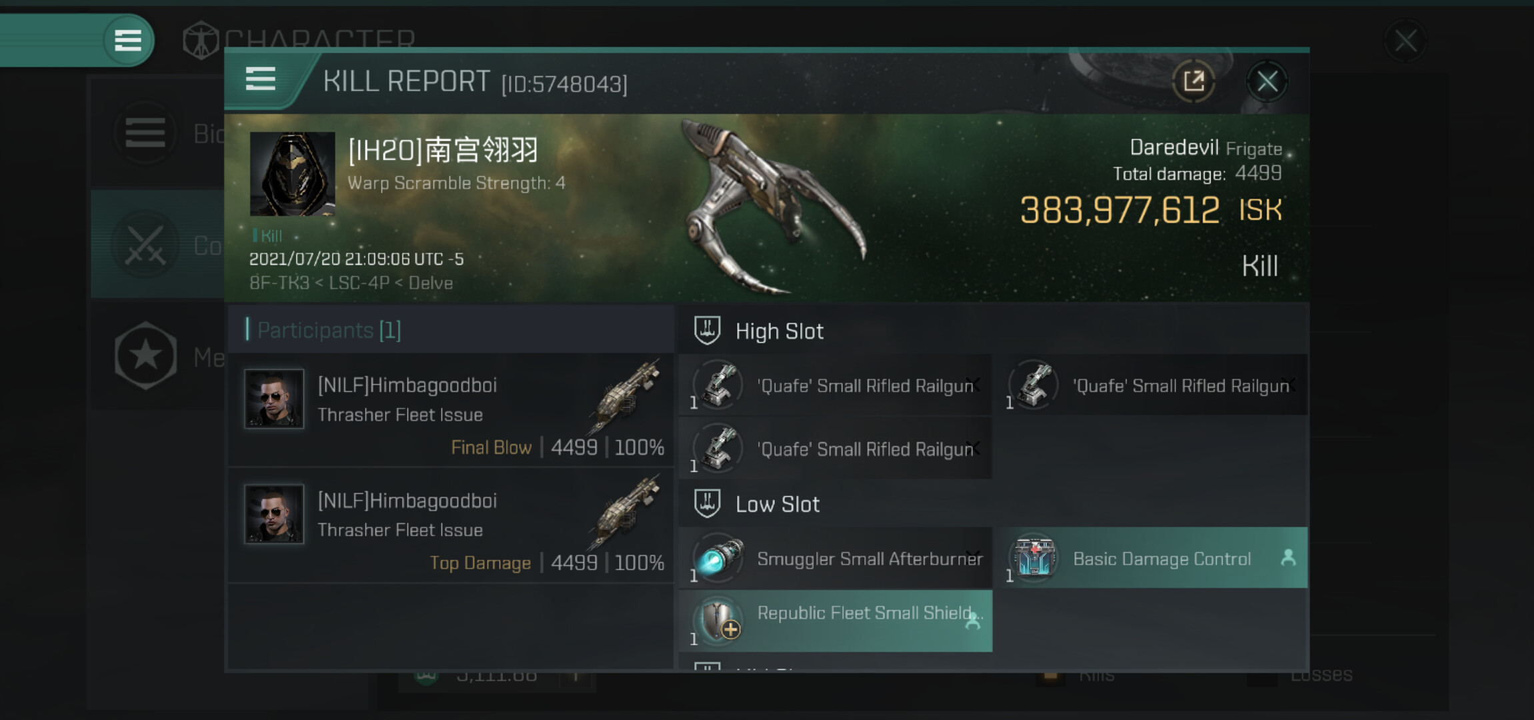1534x720 pixels.
Task: Click the 8F-TK3 < LSC-4P < Delve location
Action: coord(351,283)
